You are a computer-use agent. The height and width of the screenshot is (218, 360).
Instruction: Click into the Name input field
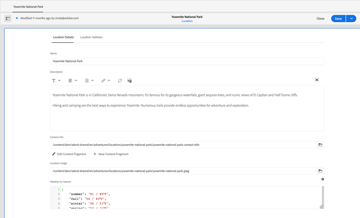pyautogui.click(x=187, y=61)
